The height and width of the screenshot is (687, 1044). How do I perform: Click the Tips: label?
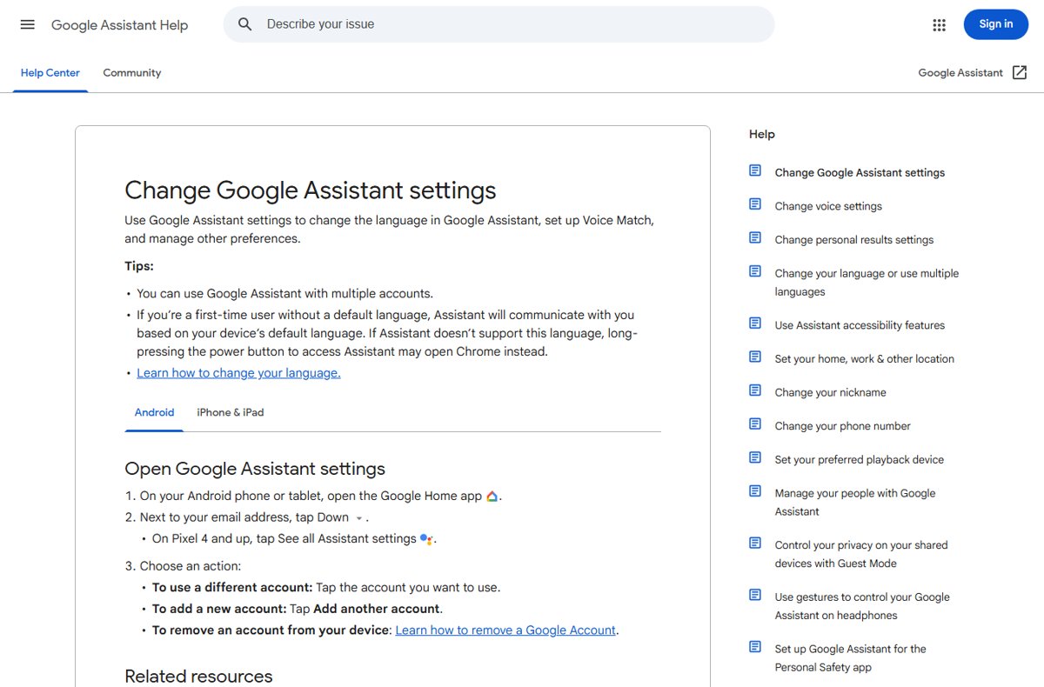coord(139,266)
